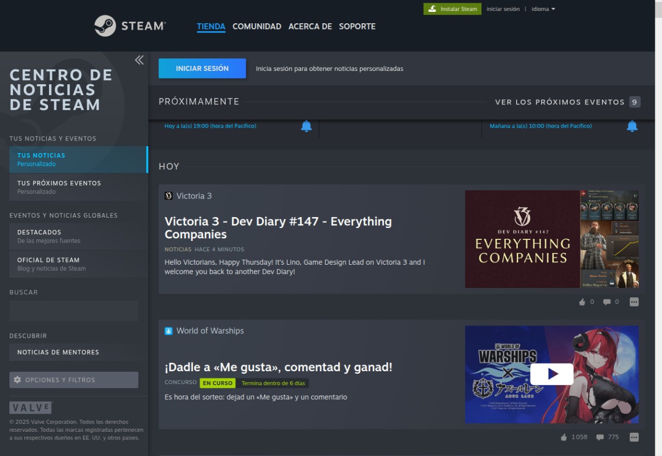Click the Steam logo in header
Viewport: 662px width, 456px height.
click(x=130, y=26)
